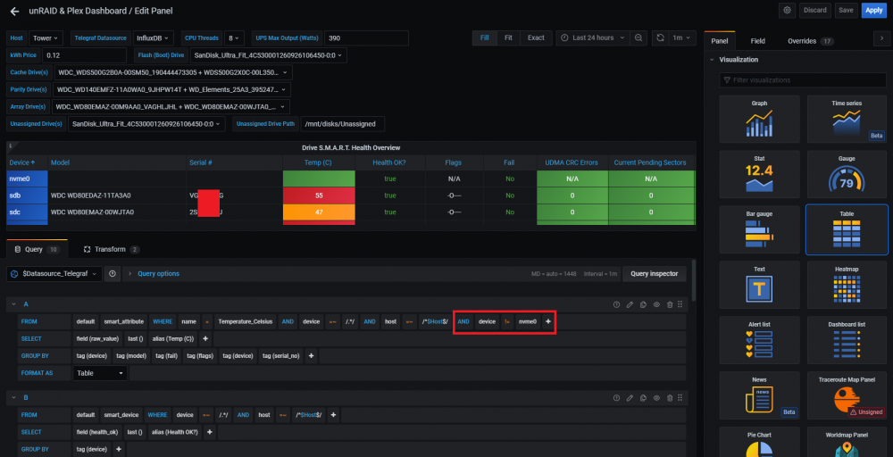Click the Apply button

pos(873,10)
